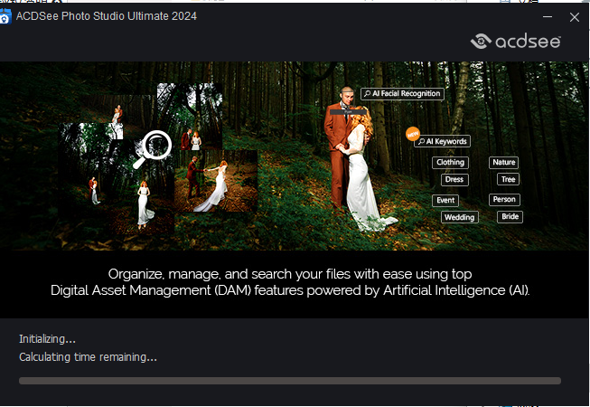Close the ACDSee Photo Studio installer

pyautogui.click(x=575, y=17)
